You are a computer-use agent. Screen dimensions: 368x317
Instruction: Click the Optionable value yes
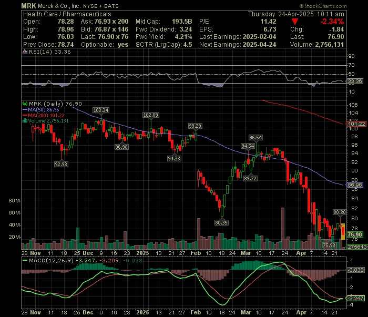click(123, 45)
